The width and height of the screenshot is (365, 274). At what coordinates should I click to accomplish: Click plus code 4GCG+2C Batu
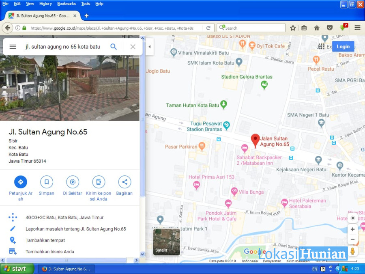(x=64, y=218)
